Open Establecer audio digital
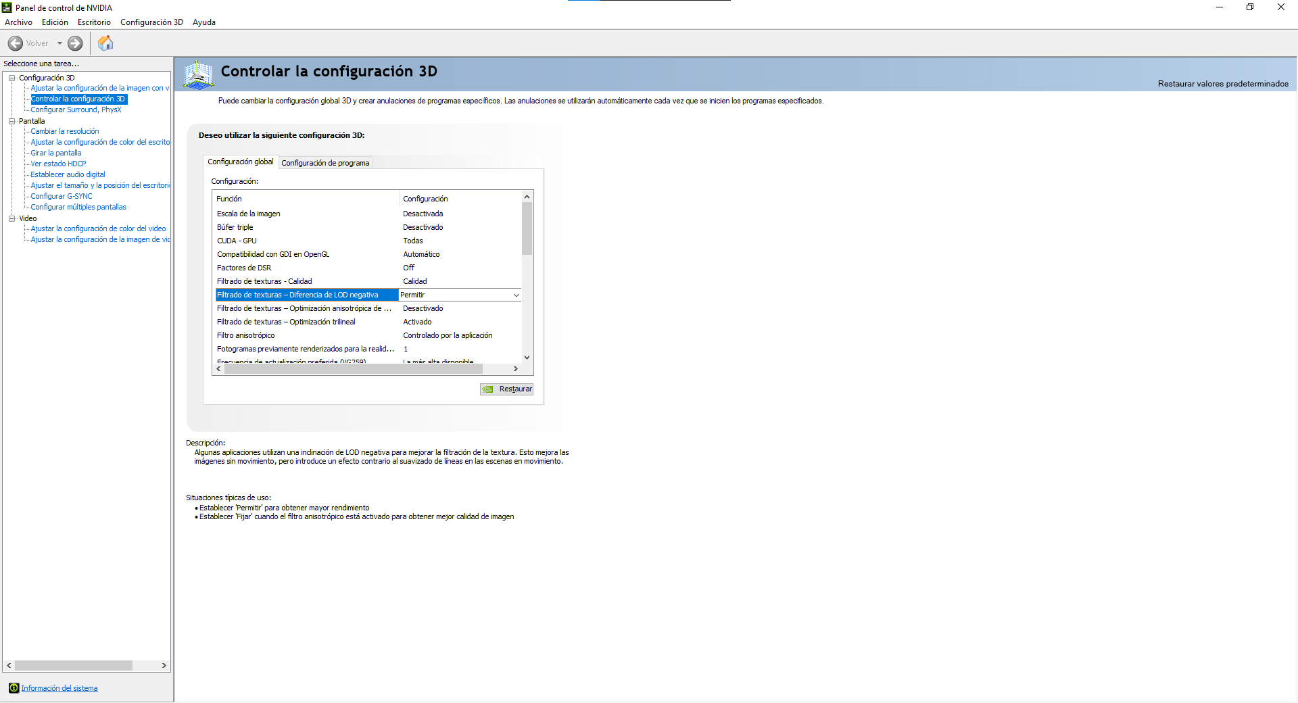 [68, 174]
